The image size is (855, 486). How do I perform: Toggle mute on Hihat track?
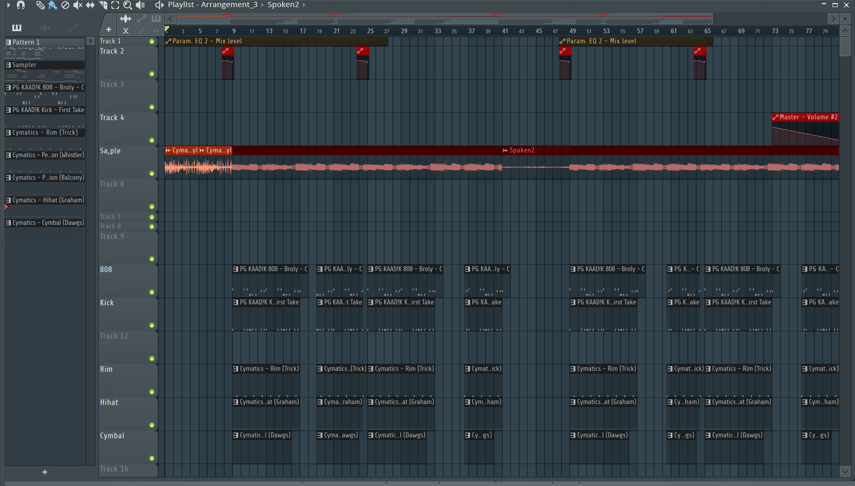152,425
